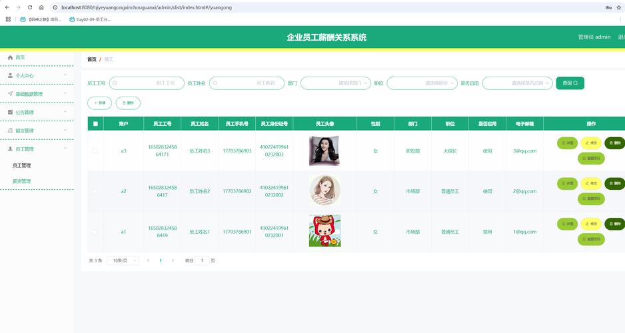Go back using the browser back arrow
625x333 pixels.
tap(7, 7)
